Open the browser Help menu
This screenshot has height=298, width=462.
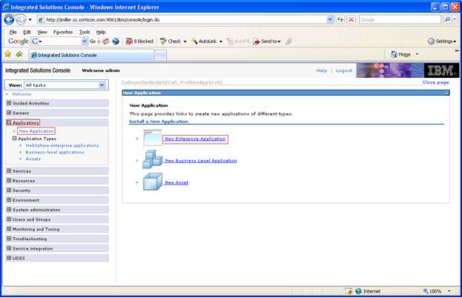tap(101, 32)
